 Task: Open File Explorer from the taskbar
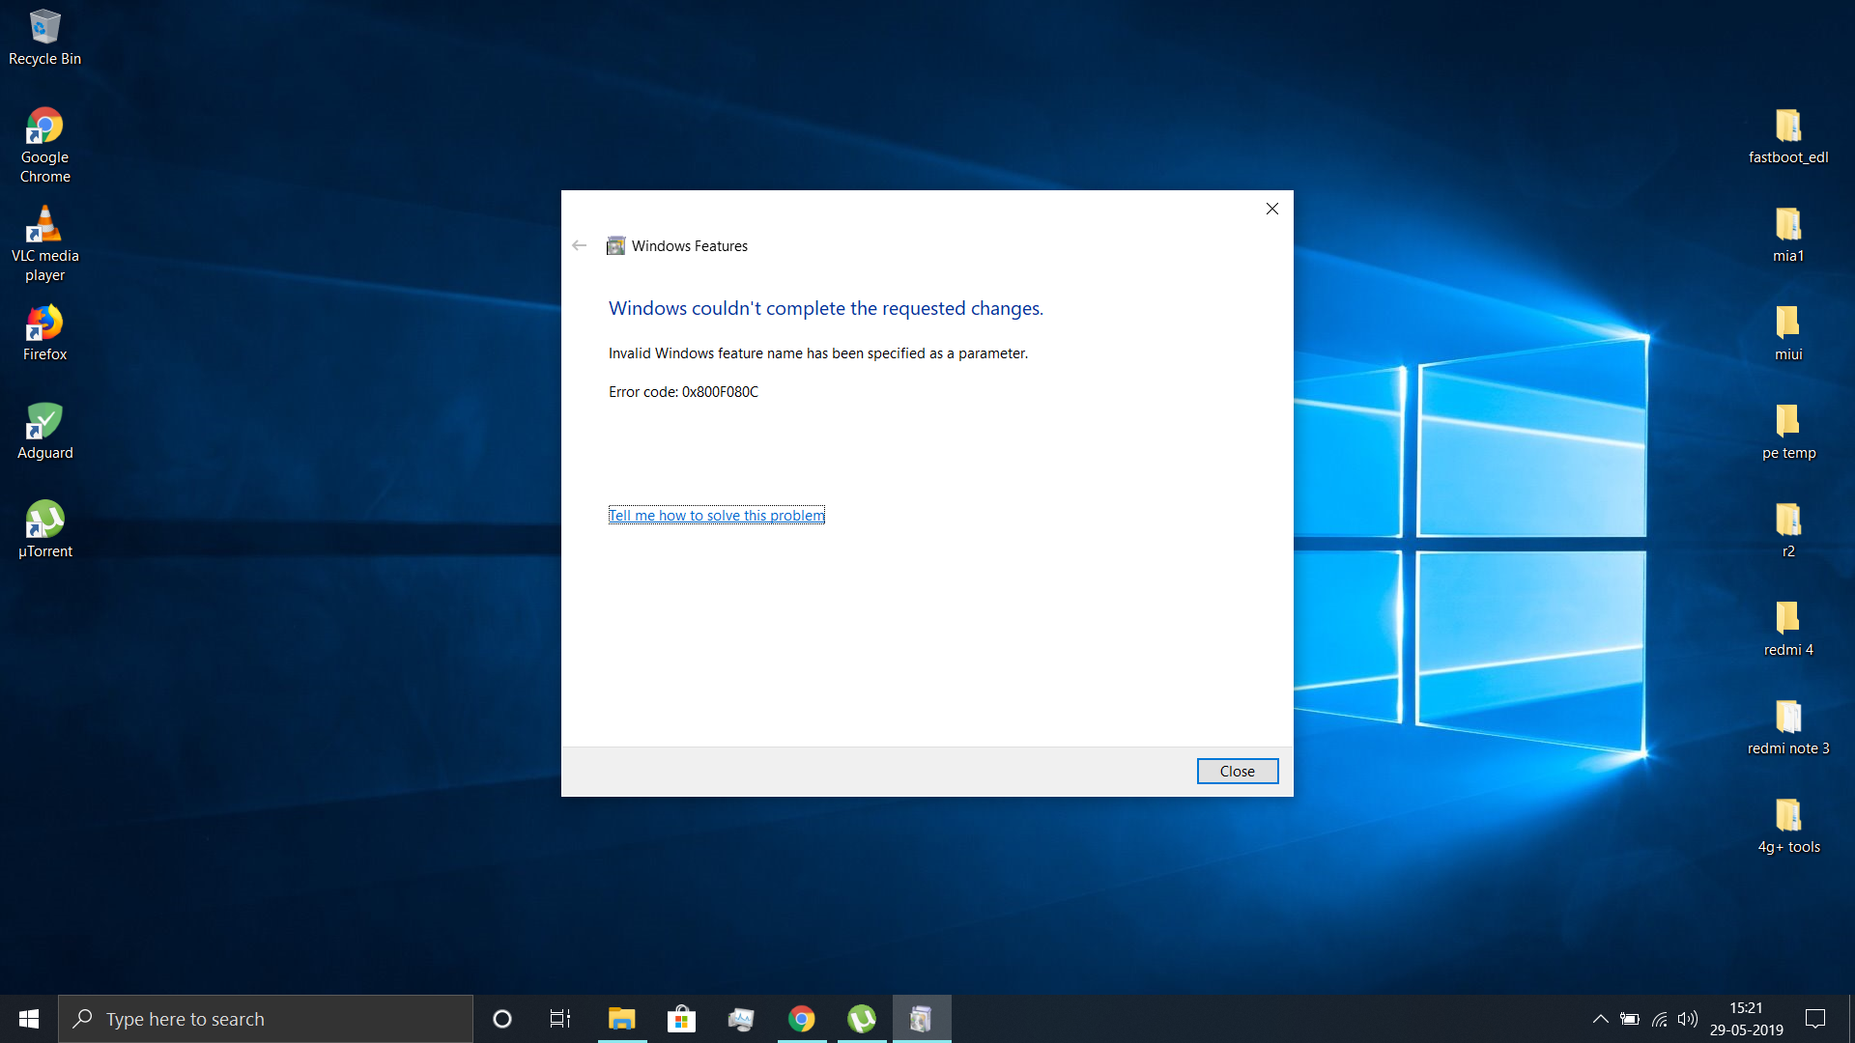[621, 1019]
